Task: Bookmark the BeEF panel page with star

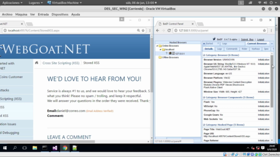Action: [264, 31]
